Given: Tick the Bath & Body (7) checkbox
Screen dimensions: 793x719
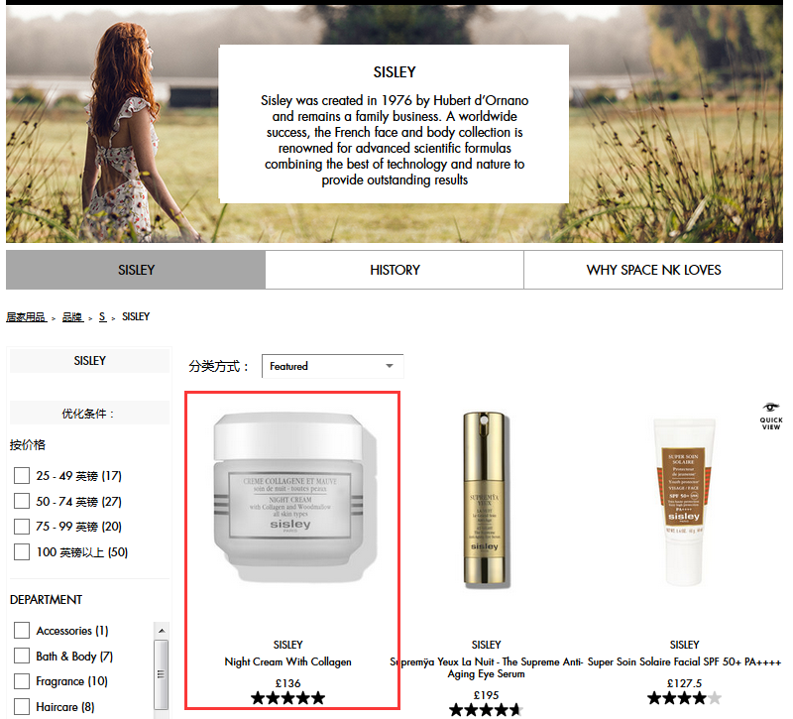Looking at the screenshot, I should tap(22, 656).
